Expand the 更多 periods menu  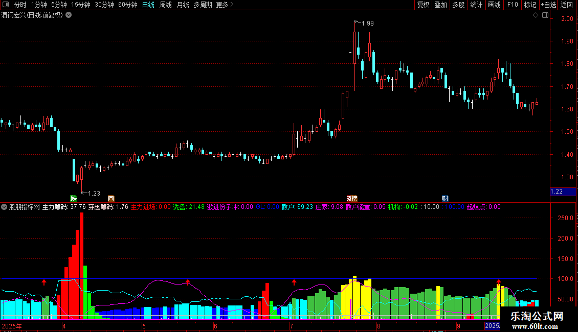coord(225,5)
